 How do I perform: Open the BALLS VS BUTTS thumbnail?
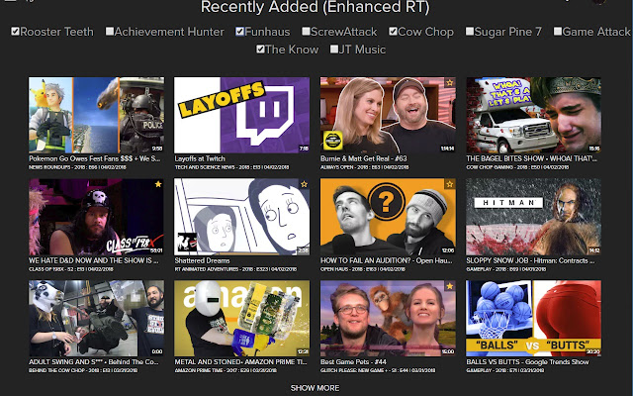[534, 319]
